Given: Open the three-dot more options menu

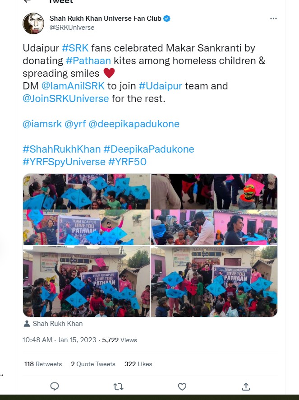Looking at the screenshot, I should (273, 19).
